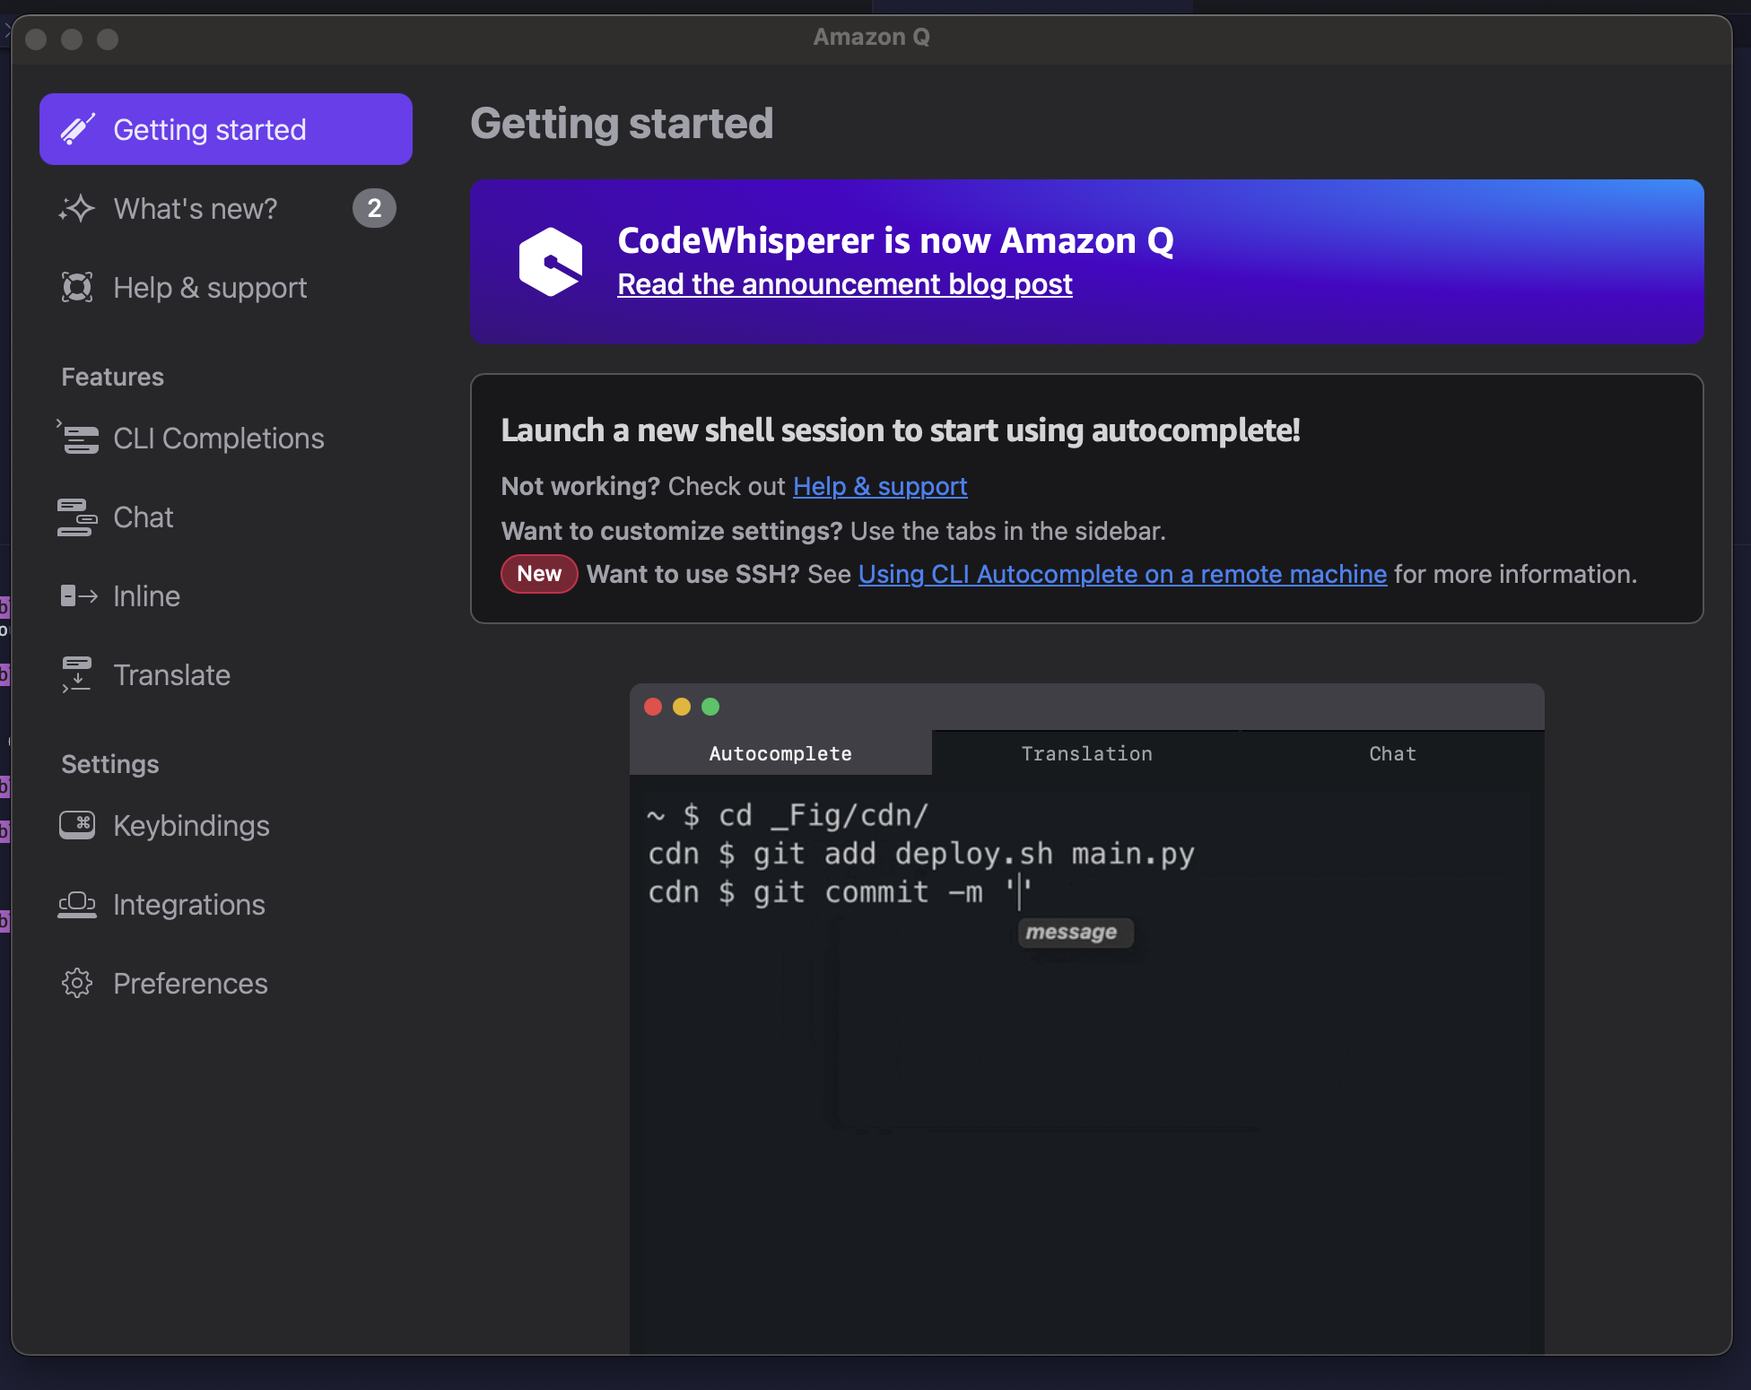
Task: Click the Getting started rocket icon
Action: tap(77, 129)
